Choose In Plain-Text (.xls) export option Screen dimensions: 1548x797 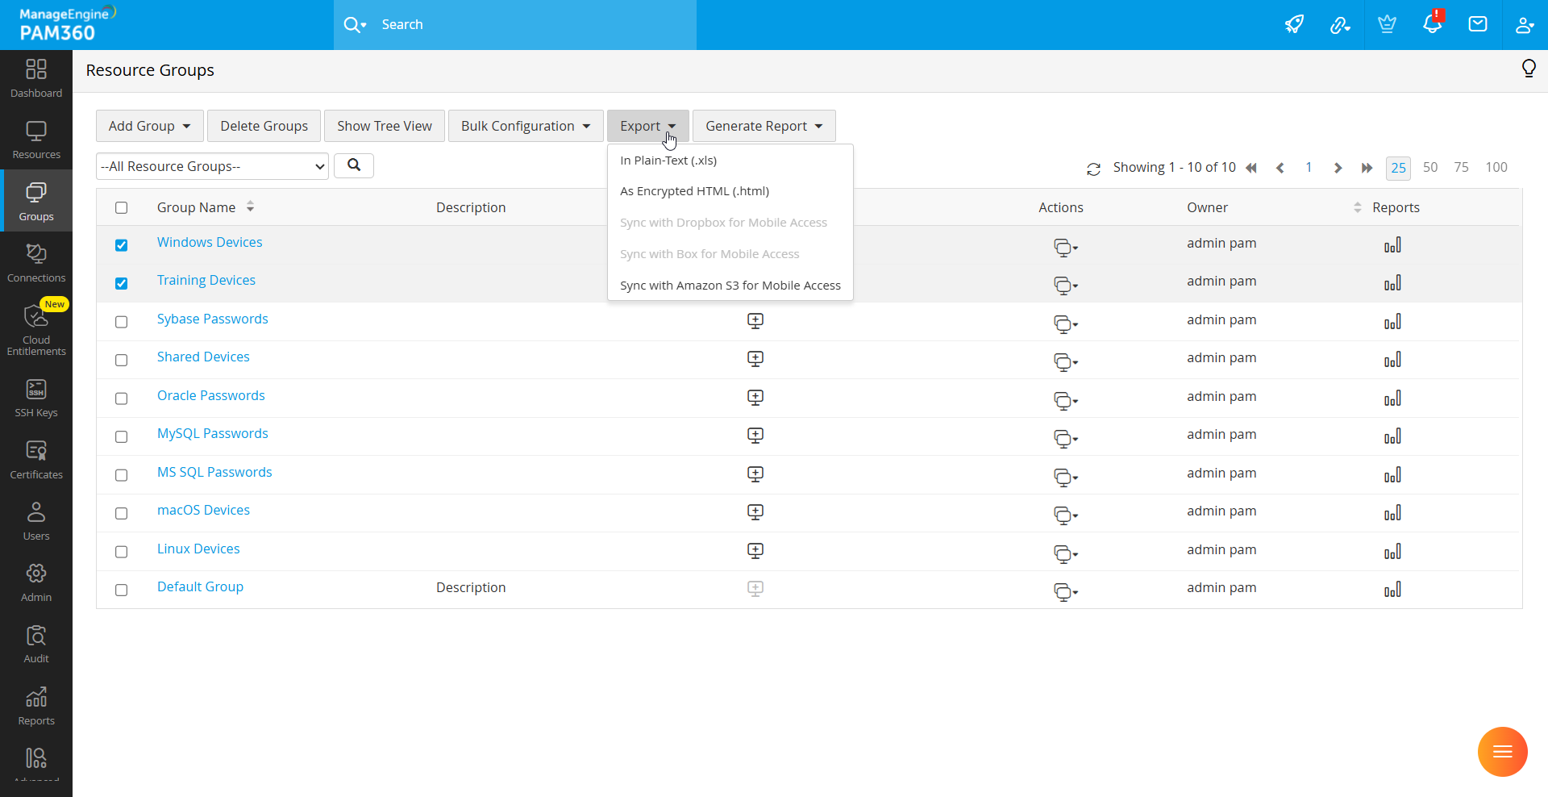(x=668, y=160)
